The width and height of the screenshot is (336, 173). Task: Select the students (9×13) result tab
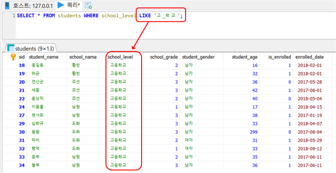[32, 48]
